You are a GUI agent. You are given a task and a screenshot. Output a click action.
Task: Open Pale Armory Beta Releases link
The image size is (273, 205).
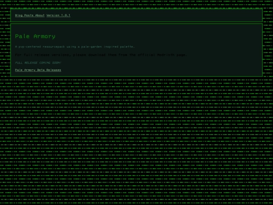38,70
